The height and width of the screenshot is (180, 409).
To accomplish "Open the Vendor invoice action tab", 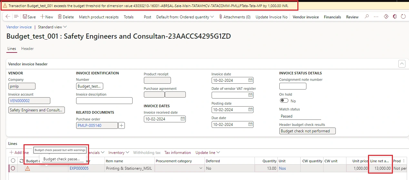I will click(x=305, y=17).
